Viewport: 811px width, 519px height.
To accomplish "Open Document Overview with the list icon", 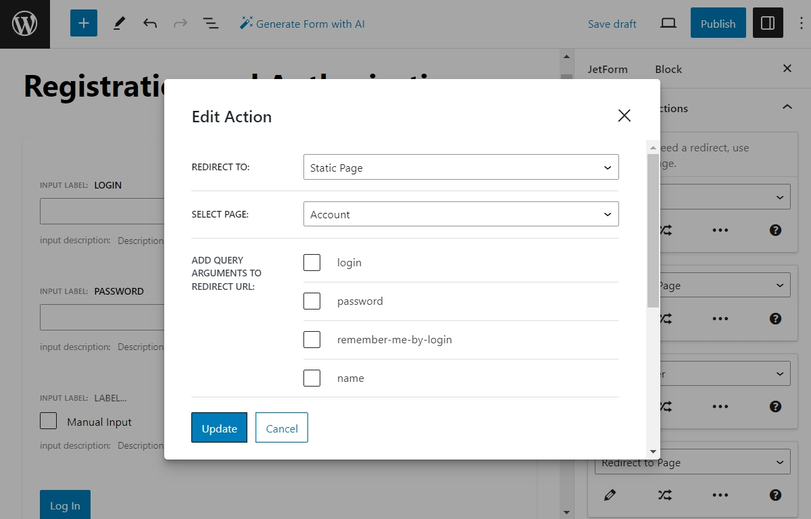I will pos(210,23).
